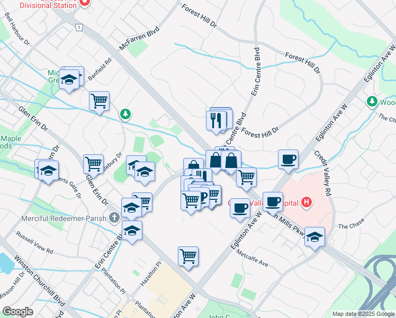This screenshot has width=396, height=318.
Task: Click the Credit Valley Rd label
Action: (322, 173)
